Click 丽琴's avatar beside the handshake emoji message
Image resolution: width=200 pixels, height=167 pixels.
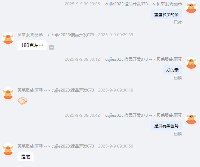tap(8, 93)
